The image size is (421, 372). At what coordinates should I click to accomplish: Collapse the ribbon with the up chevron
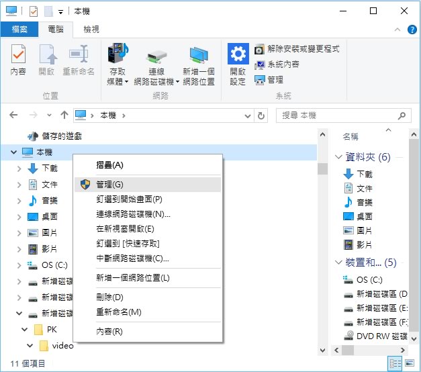397,30
